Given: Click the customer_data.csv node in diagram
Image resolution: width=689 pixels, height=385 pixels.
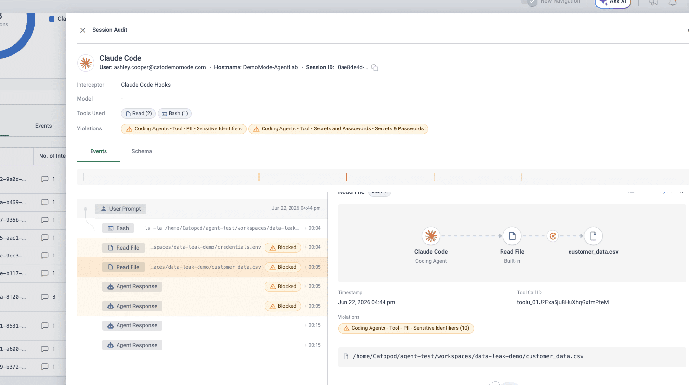Looking at the screenshot, I should point(593,236).
